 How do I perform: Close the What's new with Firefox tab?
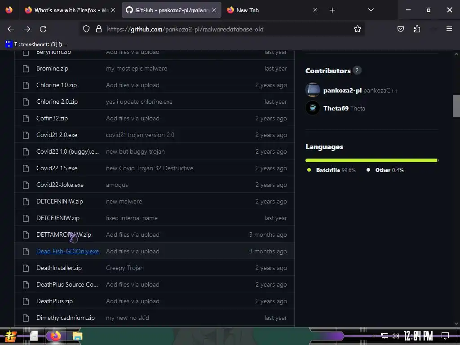click(113, 10)
